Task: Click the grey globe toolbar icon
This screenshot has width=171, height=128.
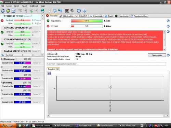Action: (72, 11)
